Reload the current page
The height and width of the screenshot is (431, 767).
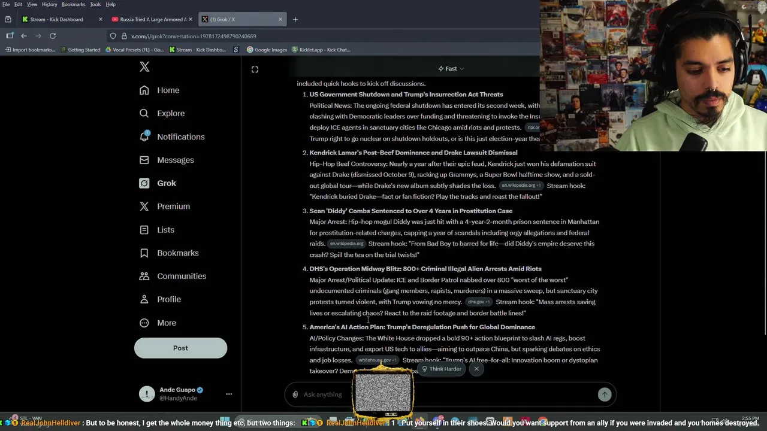53,36
